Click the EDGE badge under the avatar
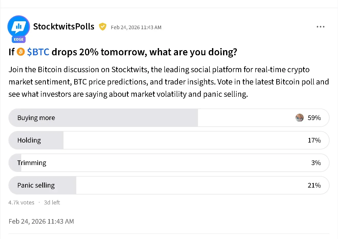This screenshot has width=338, height=239. point(19,39)
